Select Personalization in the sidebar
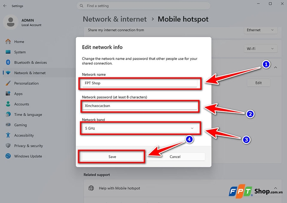 tap(26, 83)
